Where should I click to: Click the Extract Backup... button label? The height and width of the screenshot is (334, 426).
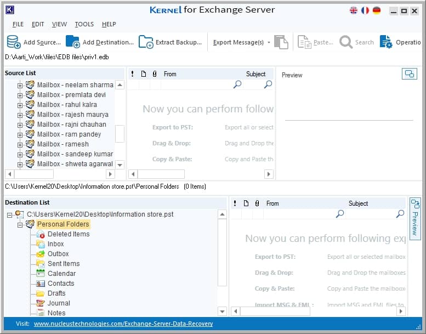[x=179, y=42]
